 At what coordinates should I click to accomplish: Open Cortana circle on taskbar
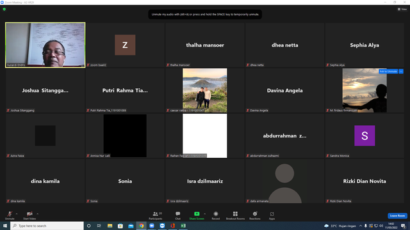pos(88,226)
